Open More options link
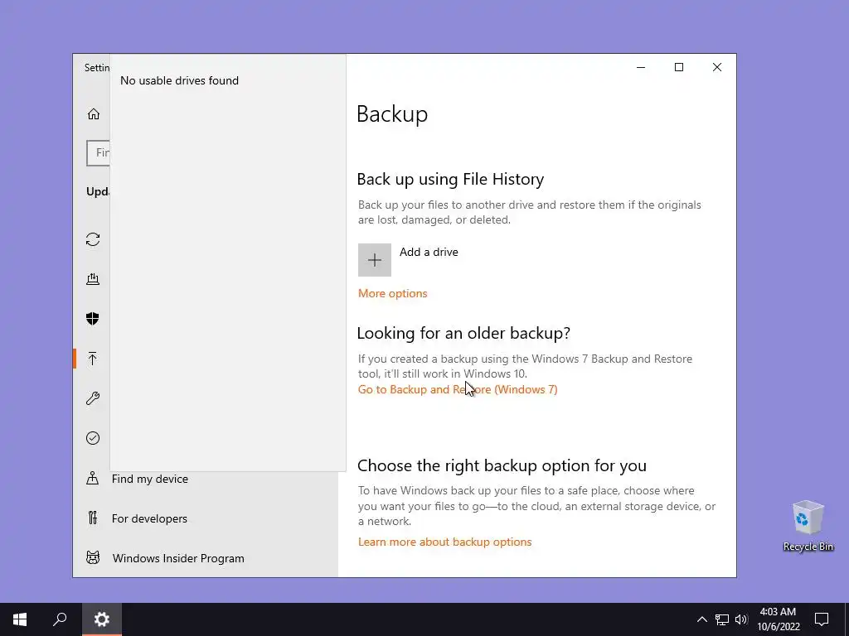The image size is (849, 636). pos(392,293)
